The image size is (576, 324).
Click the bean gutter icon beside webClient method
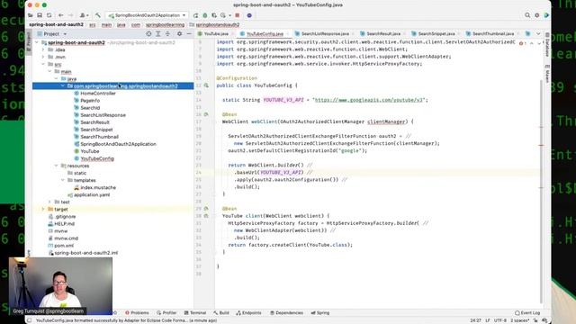point(206,114)
